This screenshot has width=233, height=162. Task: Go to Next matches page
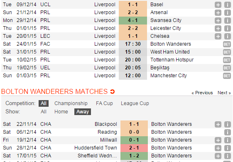[x=224, y=93]
